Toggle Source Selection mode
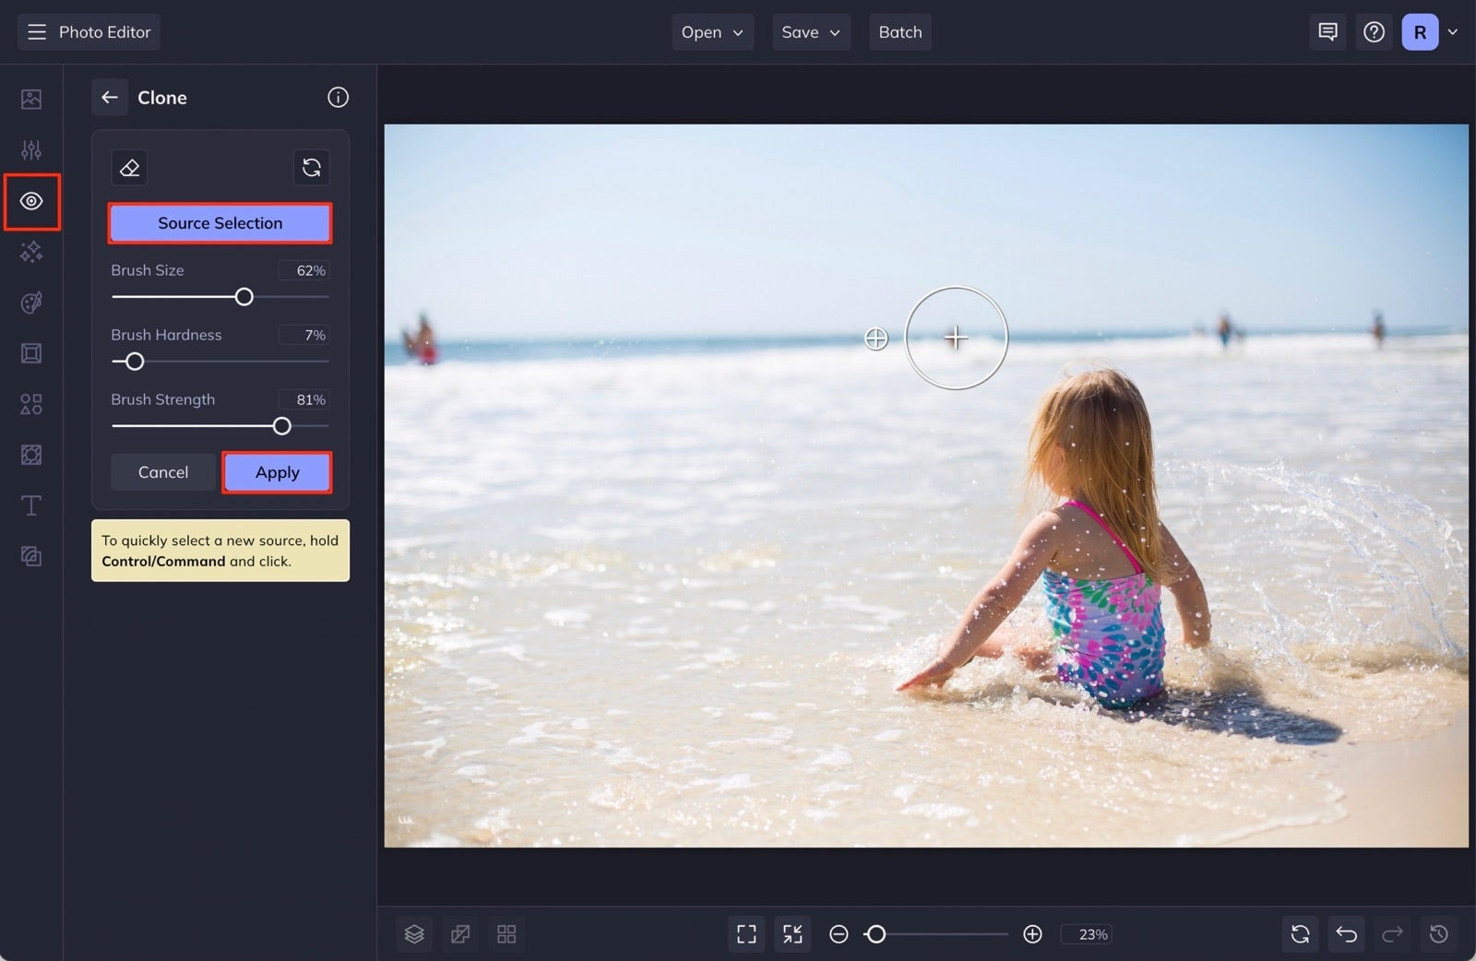 click(x=220, y=222)
